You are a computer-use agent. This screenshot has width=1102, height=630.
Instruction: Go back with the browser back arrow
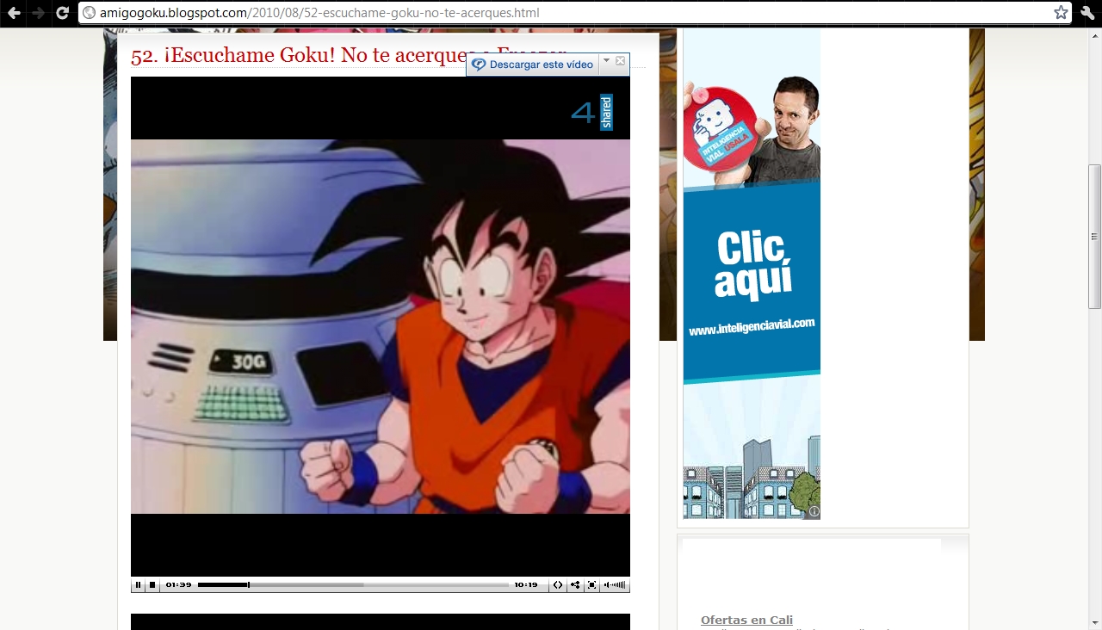click(14, 13)
